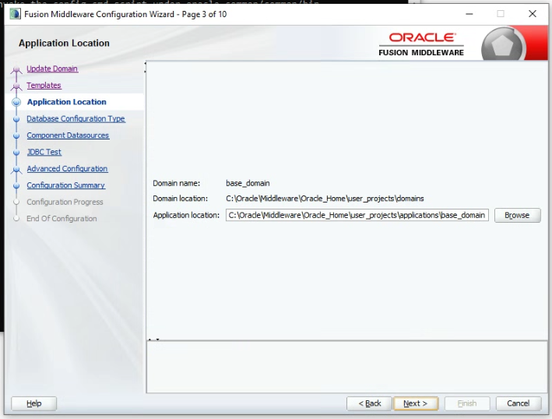Click the Component Datasources step bullet
Viewport: 552px width, 419px height.
(x=16, y=136)
